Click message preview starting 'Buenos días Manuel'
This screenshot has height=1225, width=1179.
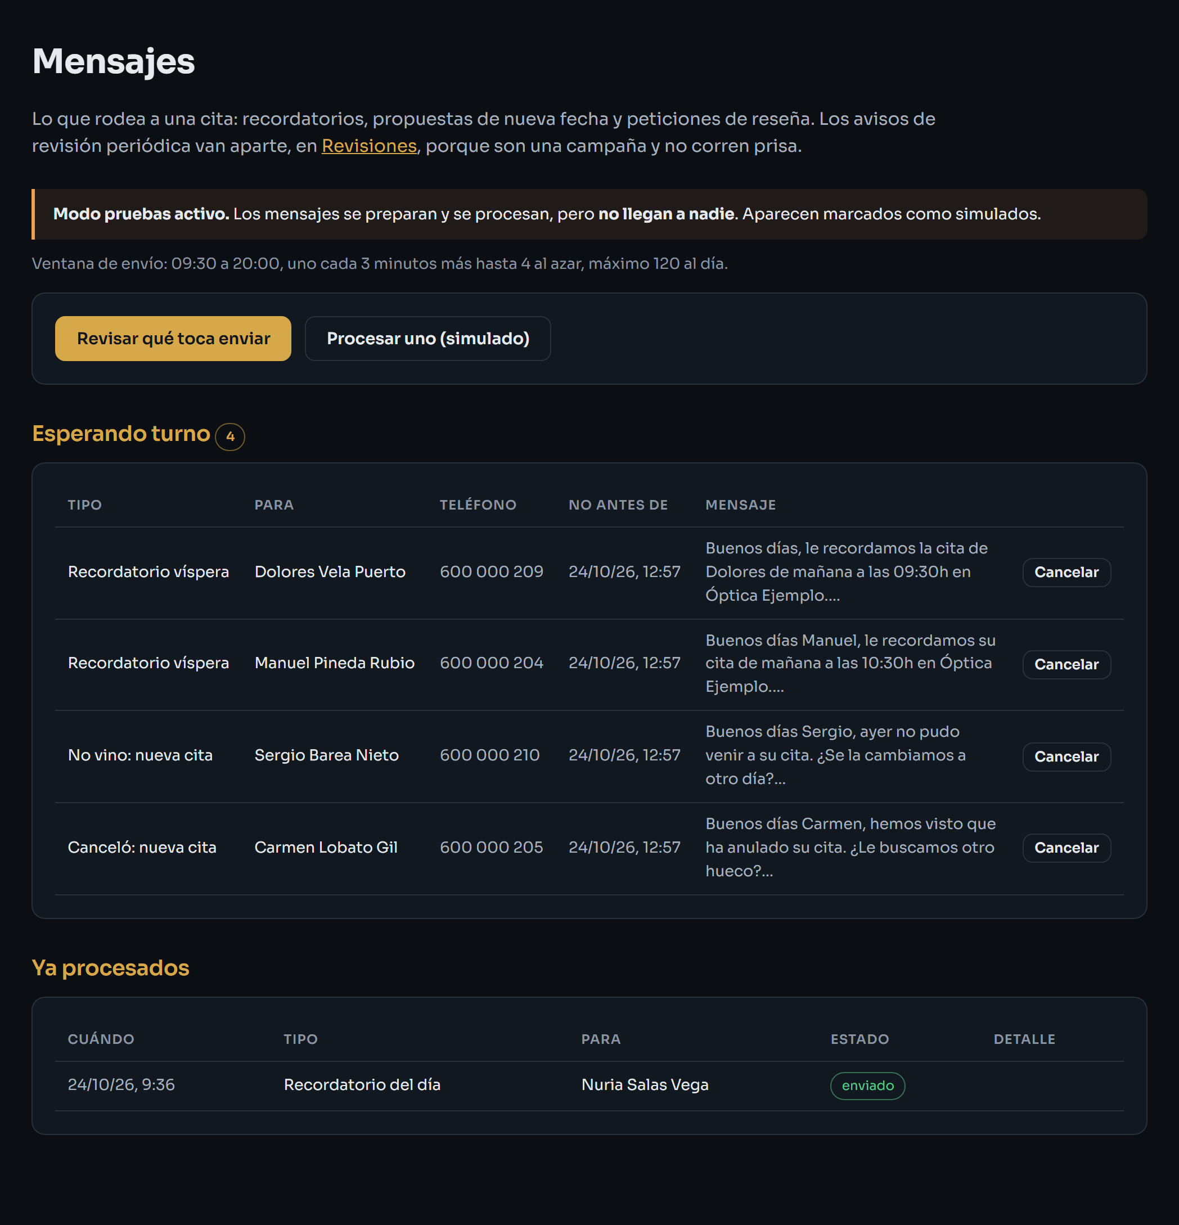coord(851,663)
